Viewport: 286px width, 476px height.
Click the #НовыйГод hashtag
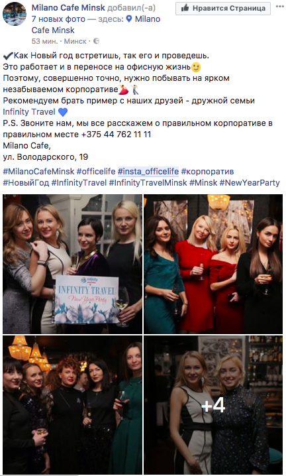pyautogui.click(x=26, y=183)
